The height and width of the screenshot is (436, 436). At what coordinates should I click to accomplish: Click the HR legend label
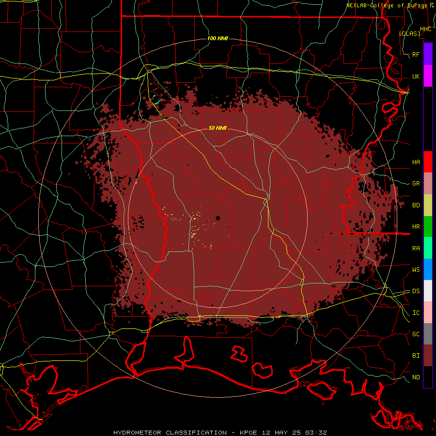point(416,227)
